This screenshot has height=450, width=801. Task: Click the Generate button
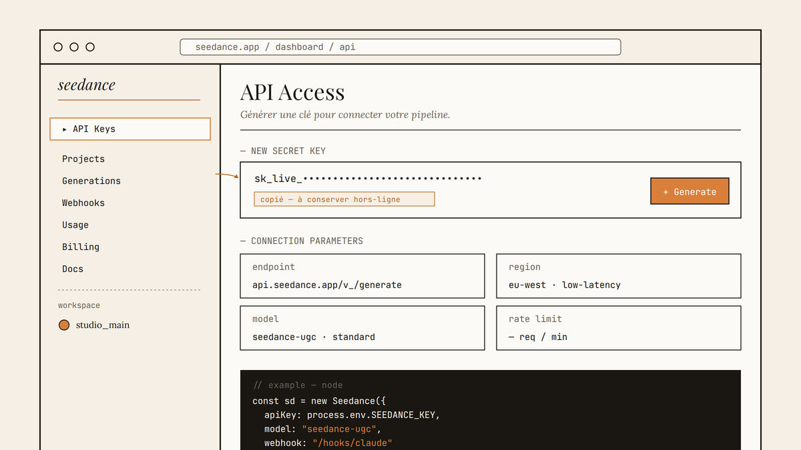click(x=690, y=191)
